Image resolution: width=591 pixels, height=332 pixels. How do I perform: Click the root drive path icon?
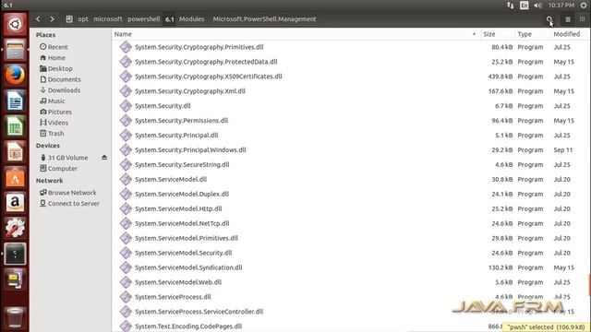coord(69,18)
